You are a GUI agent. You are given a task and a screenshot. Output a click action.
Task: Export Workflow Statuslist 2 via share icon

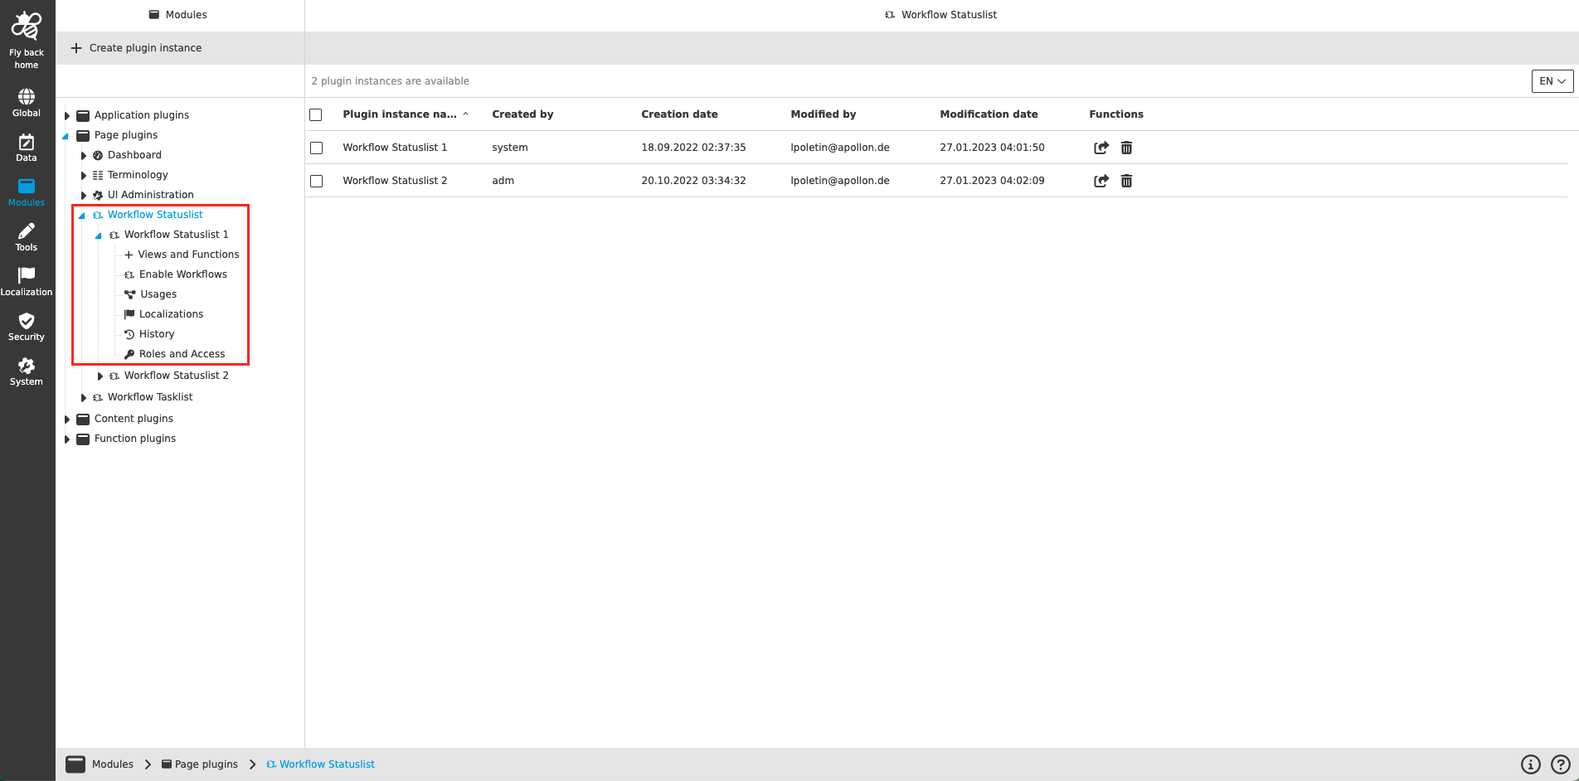tap(1101, 180)
